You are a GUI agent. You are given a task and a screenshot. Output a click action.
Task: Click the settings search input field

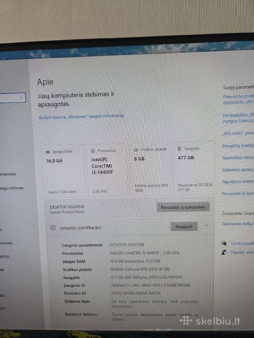pos(12,98)
